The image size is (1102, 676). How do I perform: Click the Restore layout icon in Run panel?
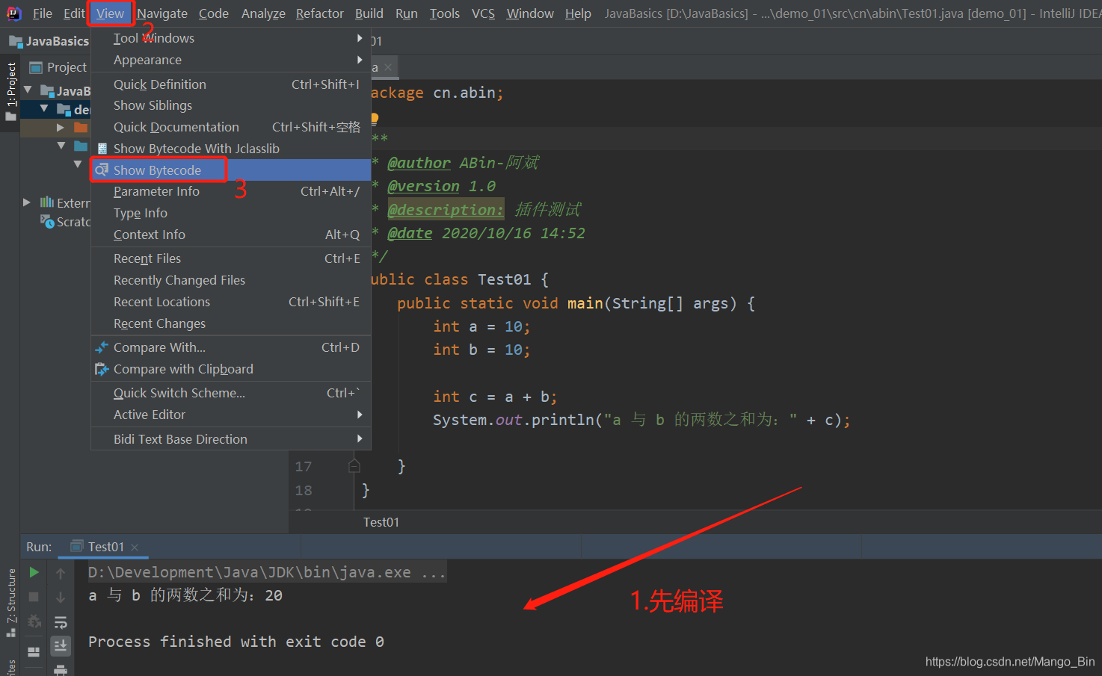34,651
